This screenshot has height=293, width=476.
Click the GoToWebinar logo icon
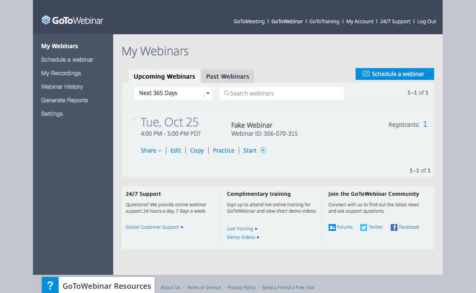tap(45, 20)
